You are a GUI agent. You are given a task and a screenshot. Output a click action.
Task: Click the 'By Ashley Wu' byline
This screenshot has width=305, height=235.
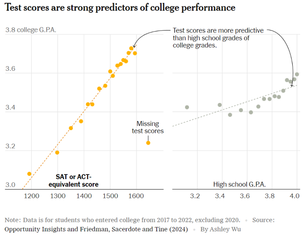pos(221,229)
